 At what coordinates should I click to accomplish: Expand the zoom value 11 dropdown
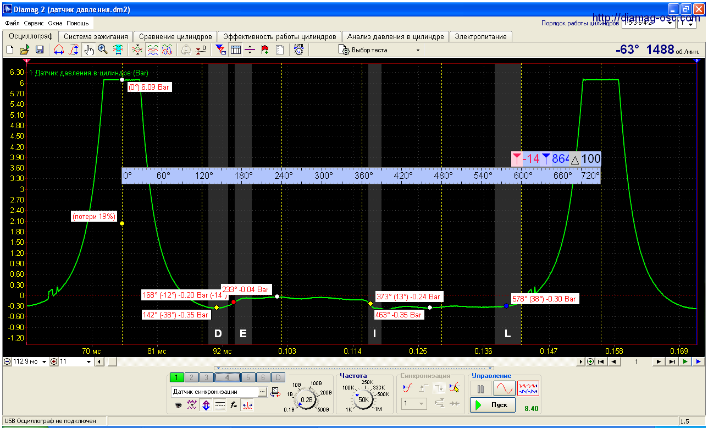[x=89, y=361]
